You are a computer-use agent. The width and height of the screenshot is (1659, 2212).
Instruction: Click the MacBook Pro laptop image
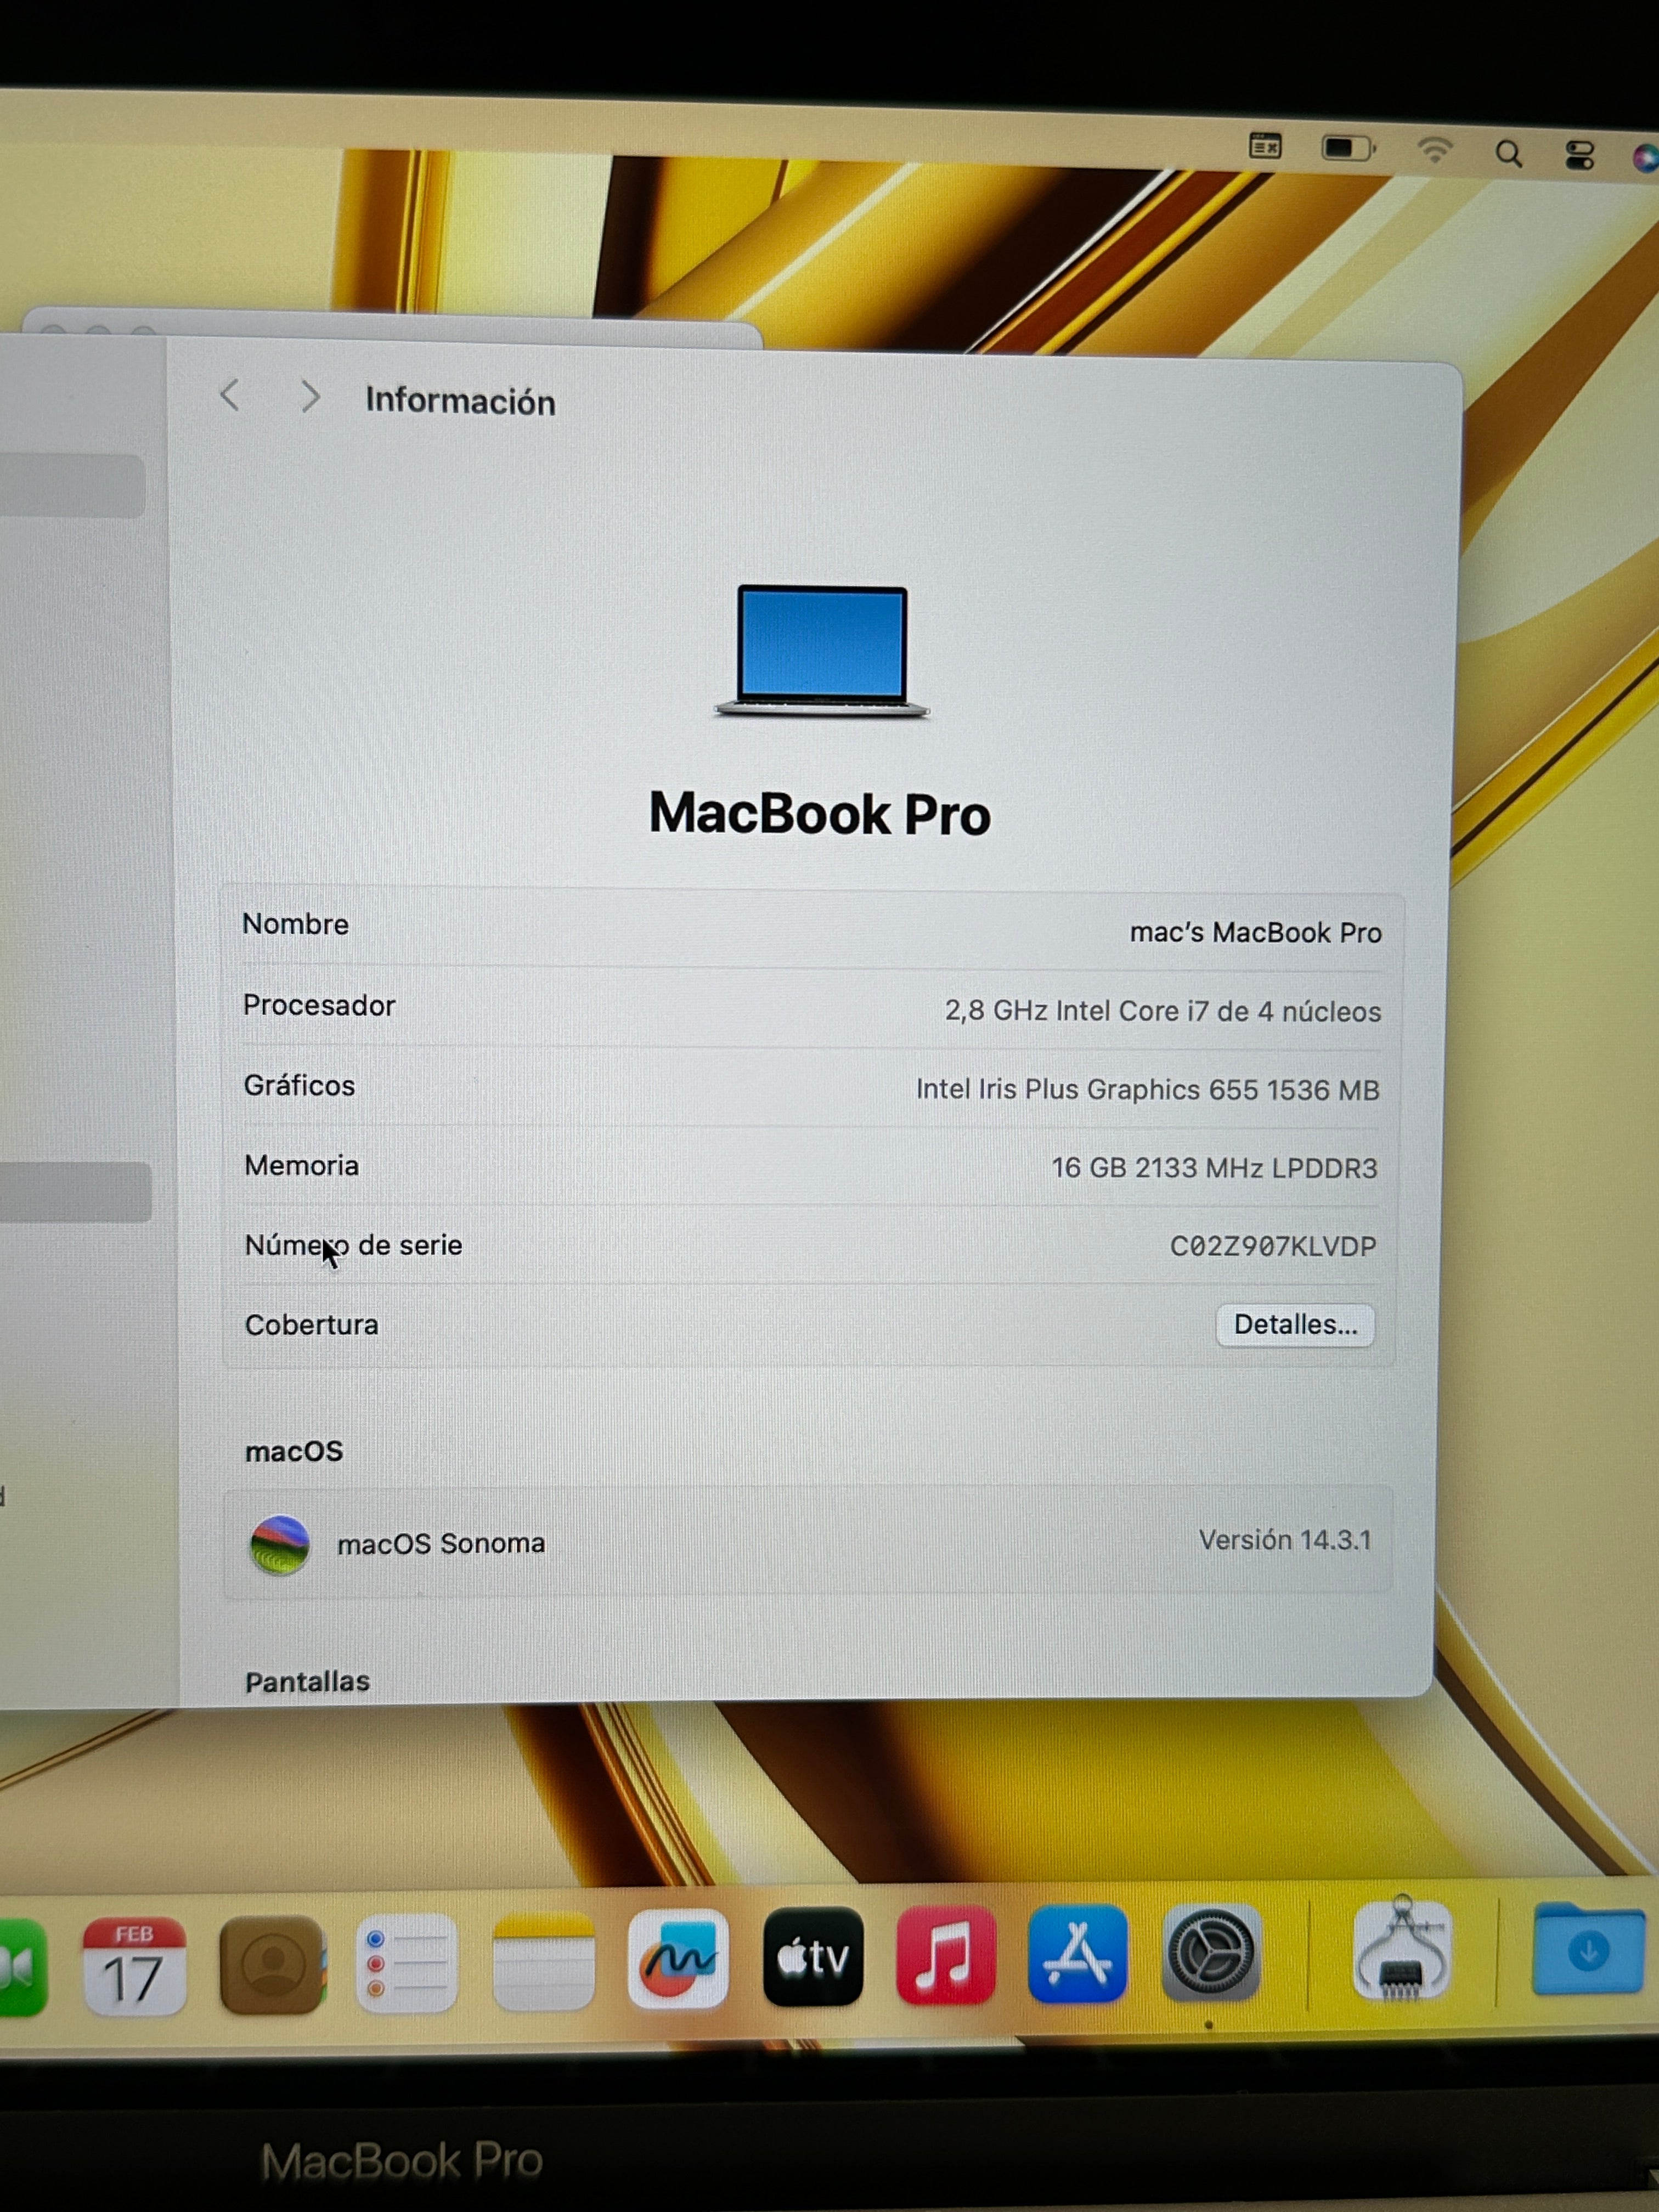point(822,651)
